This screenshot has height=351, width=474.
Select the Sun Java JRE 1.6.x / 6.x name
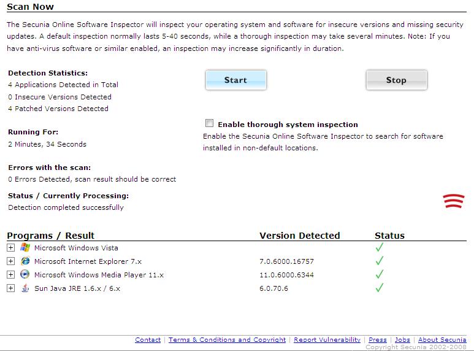tap(77, 288)
